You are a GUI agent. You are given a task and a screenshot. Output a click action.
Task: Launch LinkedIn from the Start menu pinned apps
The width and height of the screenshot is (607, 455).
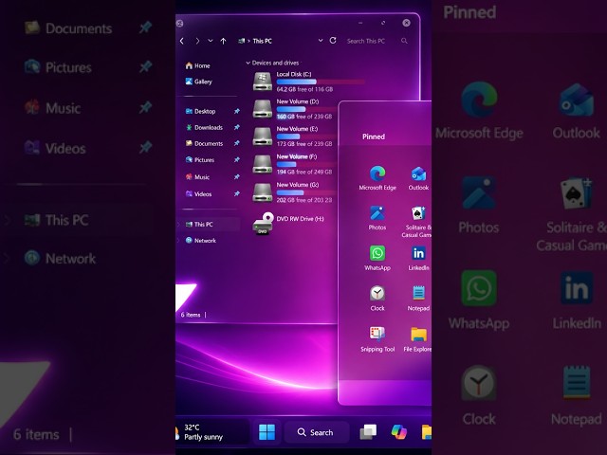pos(418,258)
